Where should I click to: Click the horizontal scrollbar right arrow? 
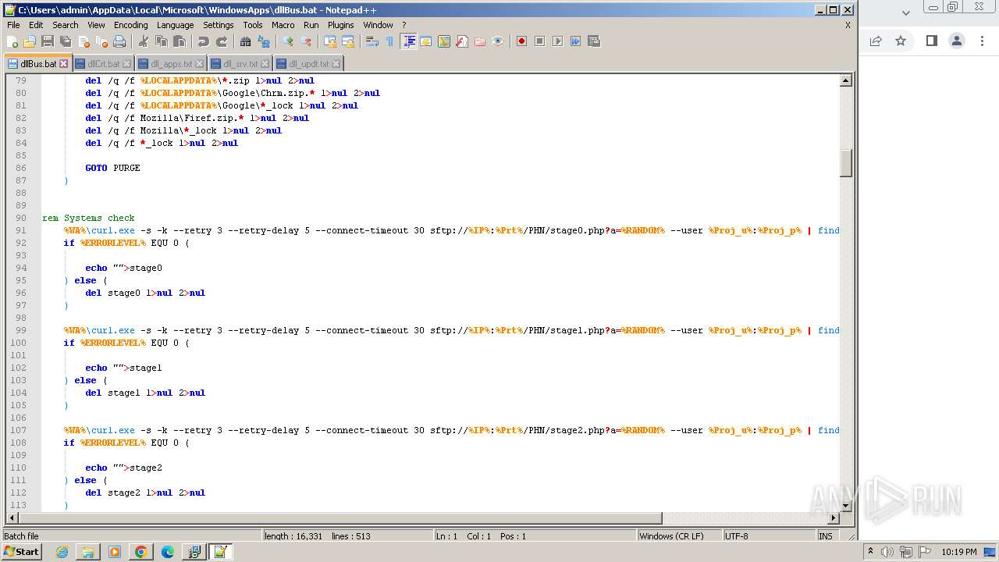click(x=834, y=518)
